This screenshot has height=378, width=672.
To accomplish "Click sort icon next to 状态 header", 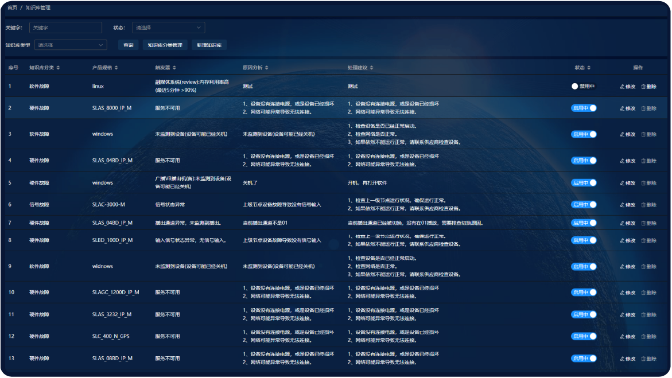I will tap(589, 68).
